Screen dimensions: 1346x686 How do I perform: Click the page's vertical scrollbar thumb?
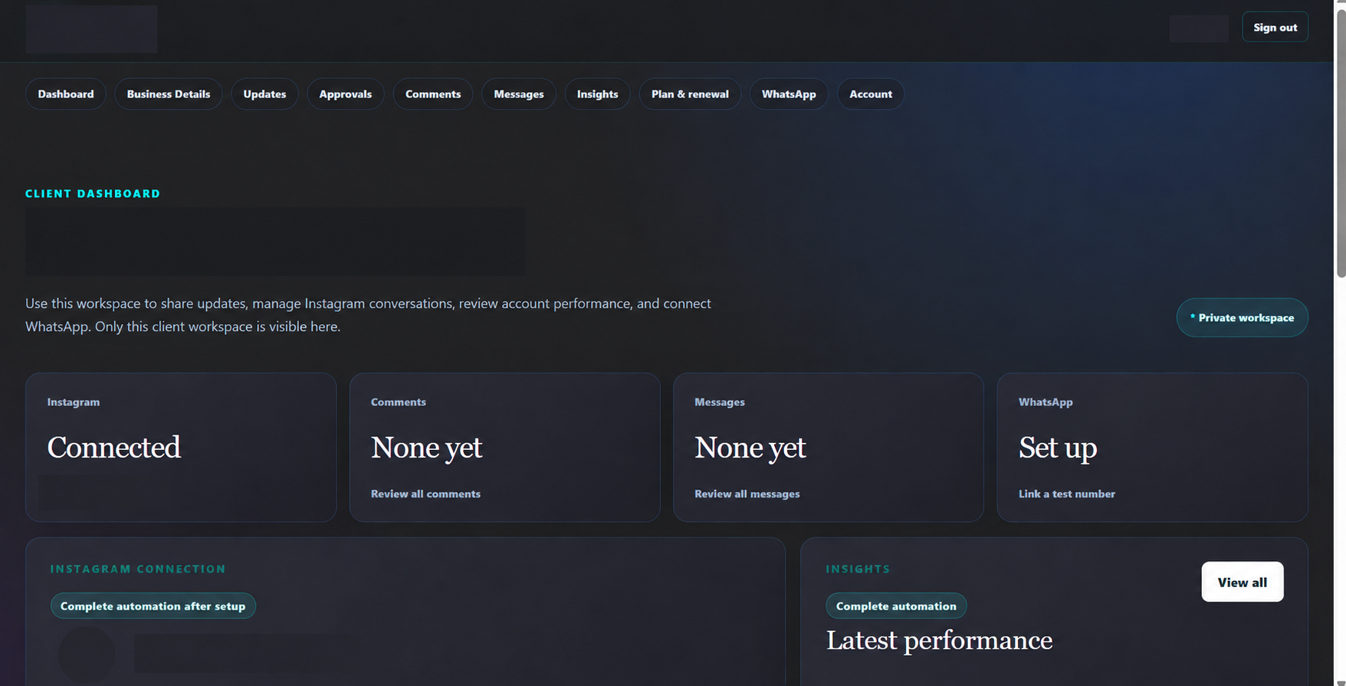[x=1341, y=142]
